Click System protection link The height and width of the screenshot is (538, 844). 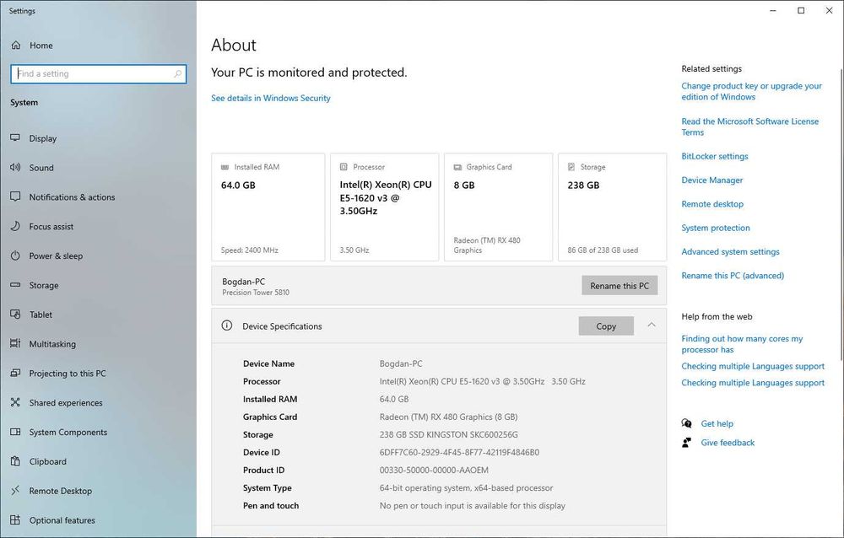click(716, 228)
